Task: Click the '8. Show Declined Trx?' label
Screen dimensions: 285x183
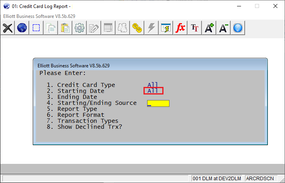Action: click(84, 127)
